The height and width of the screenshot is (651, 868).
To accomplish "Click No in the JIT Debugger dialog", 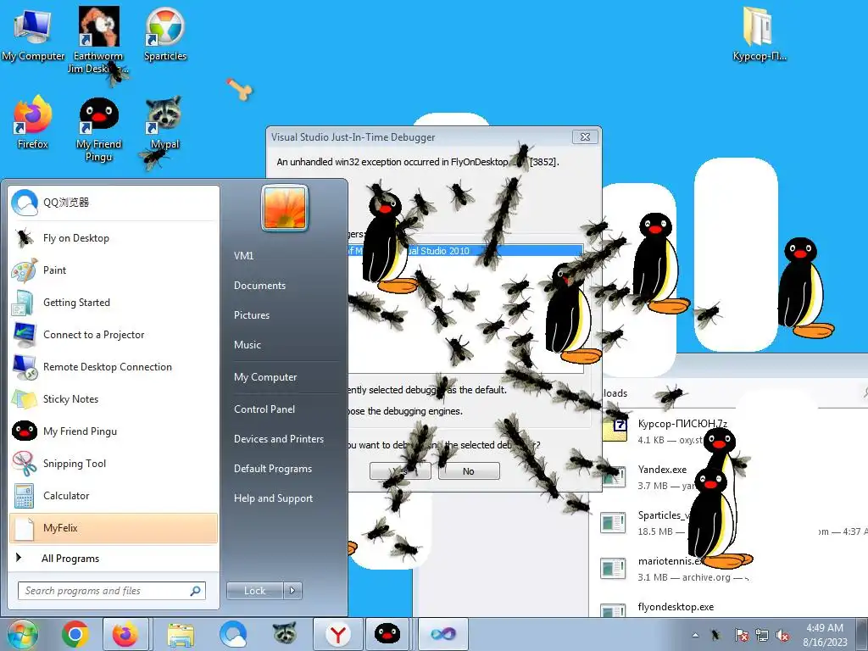I will tap(469, 471).
